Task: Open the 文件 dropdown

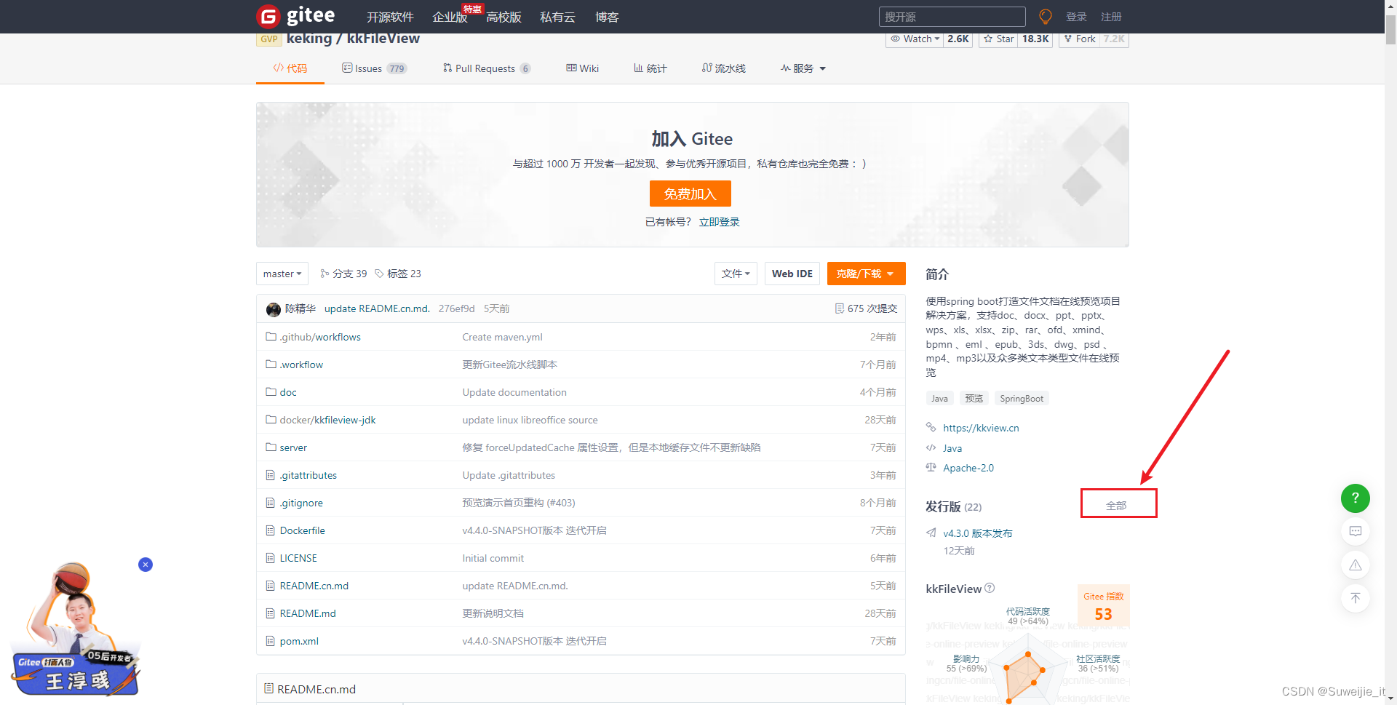Action: coord(736,274)
